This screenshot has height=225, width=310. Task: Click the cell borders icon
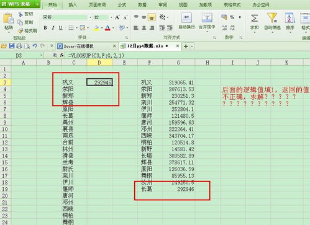(x=71, y=28)
